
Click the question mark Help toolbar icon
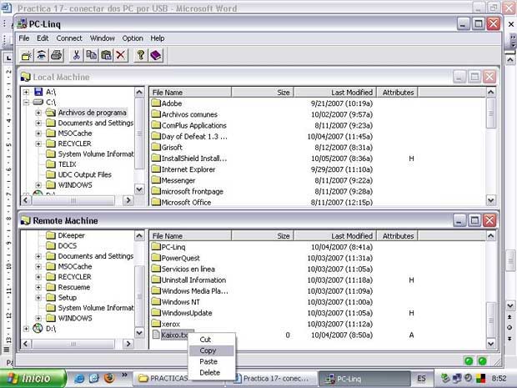141,55
